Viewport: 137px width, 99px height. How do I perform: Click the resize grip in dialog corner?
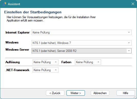[134, 97]
